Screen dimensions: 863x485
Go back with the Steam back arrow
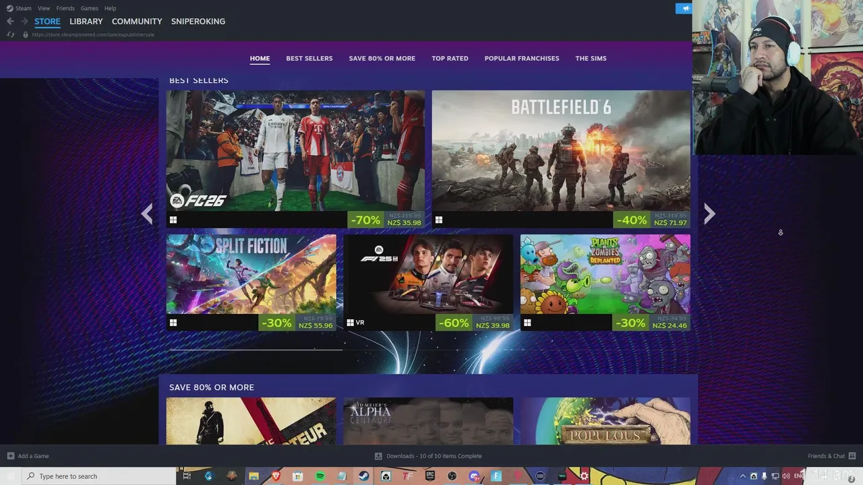coord(10,22)
